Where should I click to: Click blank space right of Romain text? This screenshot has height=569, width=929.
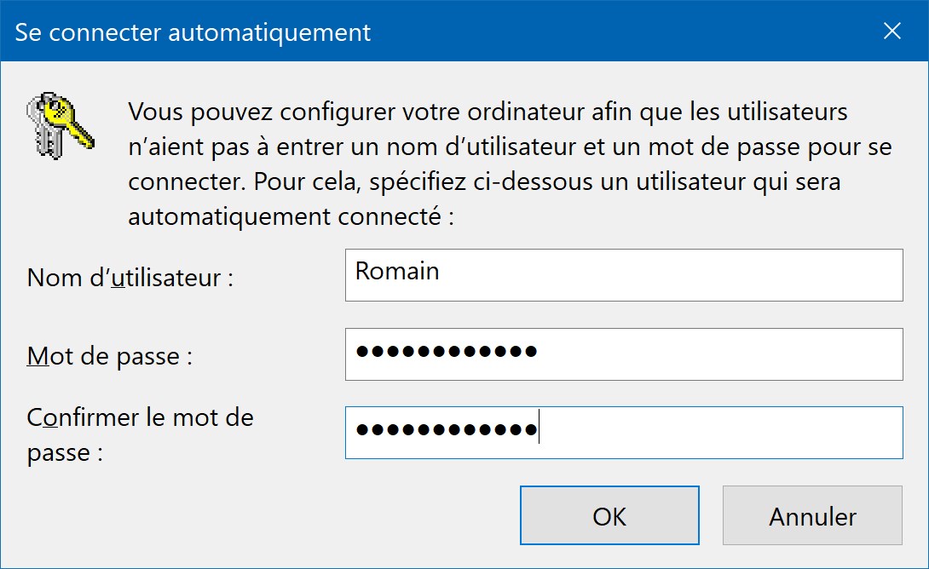670,275
